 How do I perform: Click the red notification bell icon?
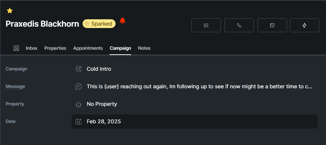point(122,21)
